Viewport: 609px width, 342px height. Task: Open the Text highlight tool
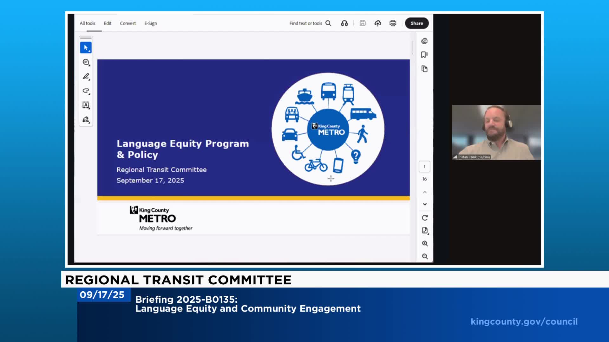coord(85,91)
